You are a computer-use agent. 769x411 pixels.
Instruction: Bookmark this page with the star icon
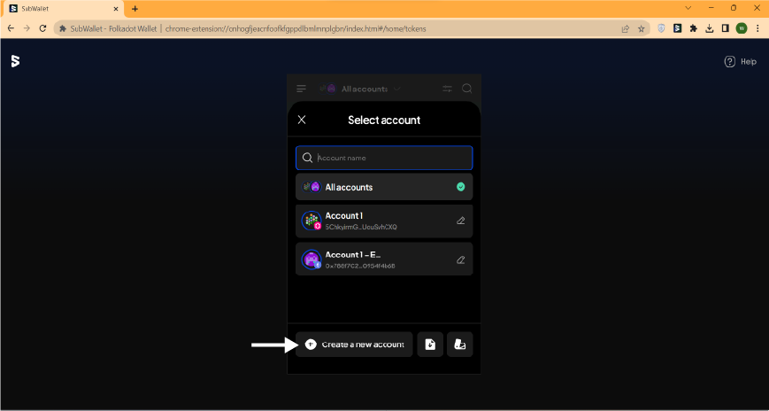(641, 28)
